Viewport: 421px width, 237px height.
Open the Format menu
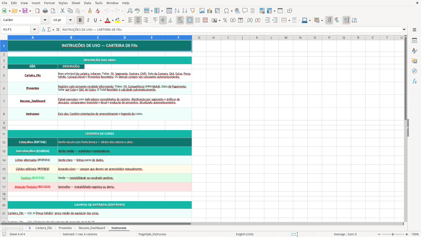pyautogui.click(x=49, y=3)
